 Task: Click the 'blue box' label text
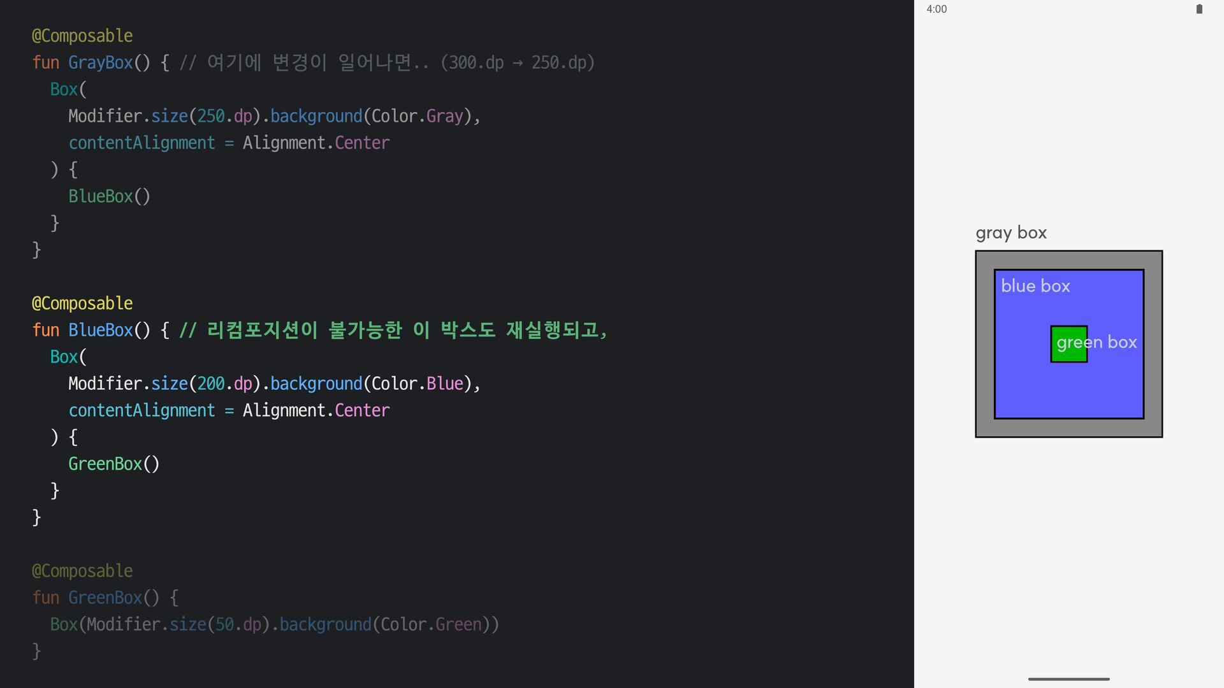1035,286
